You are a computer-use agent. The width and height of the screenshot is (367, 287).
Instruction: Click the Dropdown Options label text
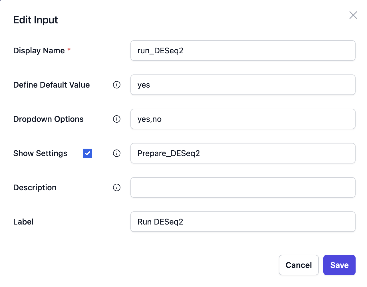pos(48,119)
